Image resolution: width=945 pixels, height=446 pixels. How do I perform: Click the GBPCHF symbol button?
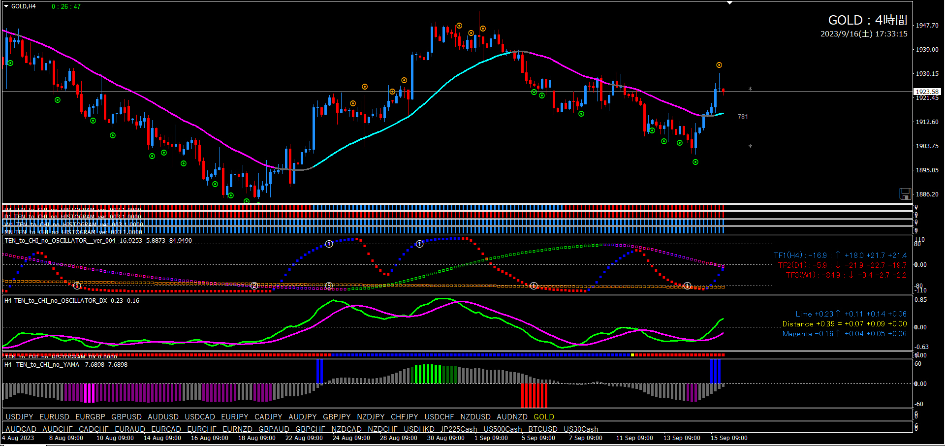coord(310,429)
